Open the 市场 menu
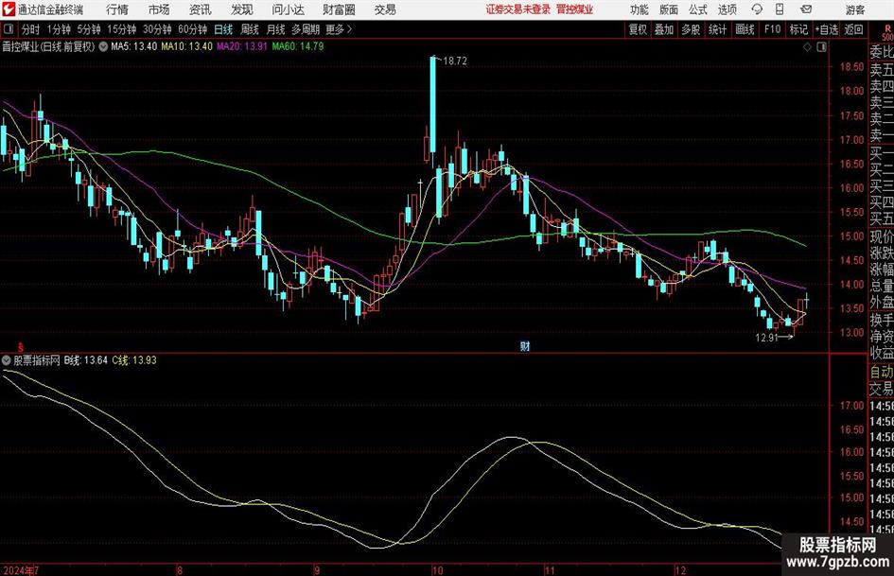This screenshot has width=894, height=576. 159,9
